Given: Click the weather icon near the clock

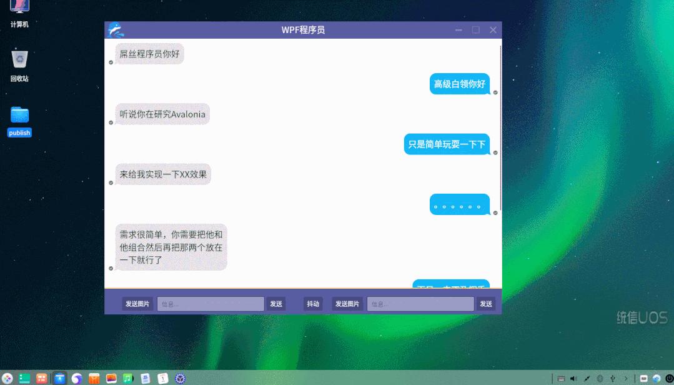Looking at the screenshot, I should click(657, 378).
